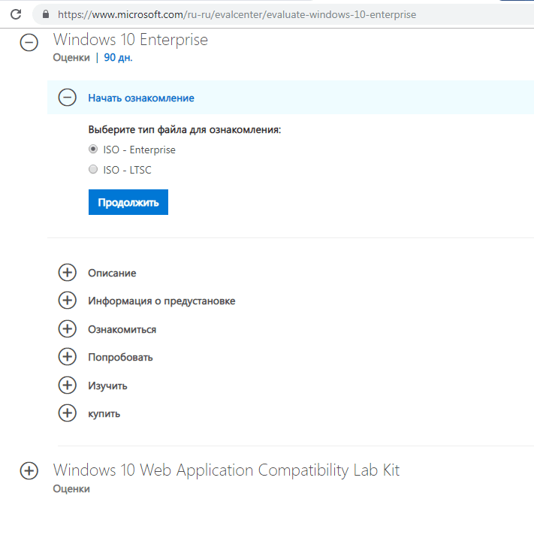Expand Windows 10 Web Application Compatibility Lab Kit

[29, 470]
